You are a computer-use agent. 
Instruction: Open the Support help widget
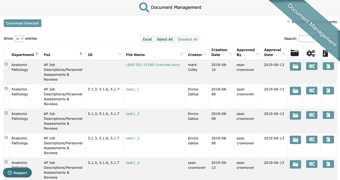click(x=17, y=173)
